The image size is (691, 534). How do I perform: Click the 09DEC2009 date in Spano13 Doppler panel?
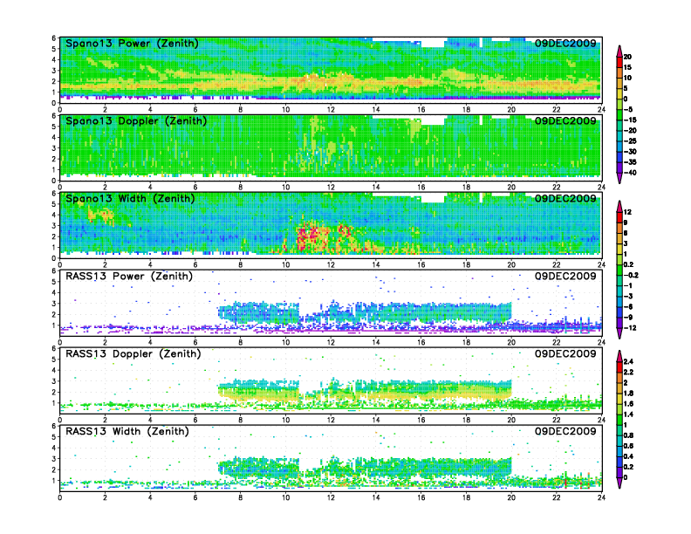pyautogui.click(x=565, y=120)
